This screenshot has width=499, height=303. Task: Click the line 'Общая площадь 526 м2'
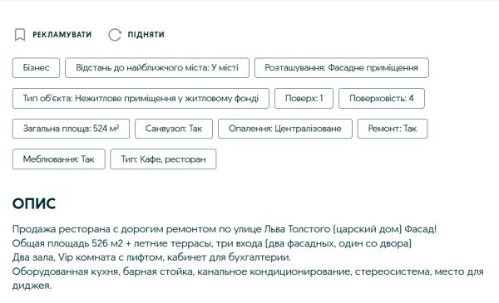[212, 243]
